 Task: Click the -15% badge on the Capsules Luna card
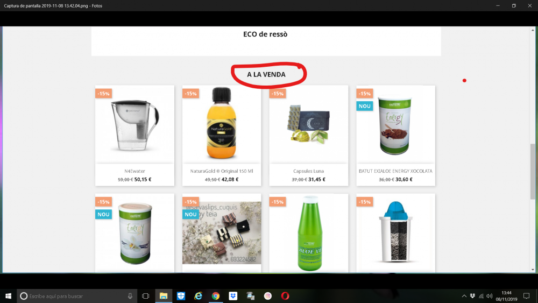click(278, 93)
